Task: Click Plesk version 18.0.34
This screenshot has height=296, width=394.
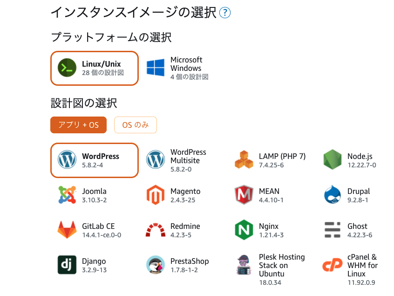Action: [270, 282]
